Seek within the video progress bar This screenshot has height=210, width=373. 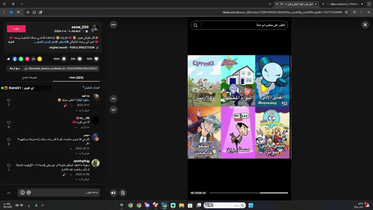coord(249,193)
